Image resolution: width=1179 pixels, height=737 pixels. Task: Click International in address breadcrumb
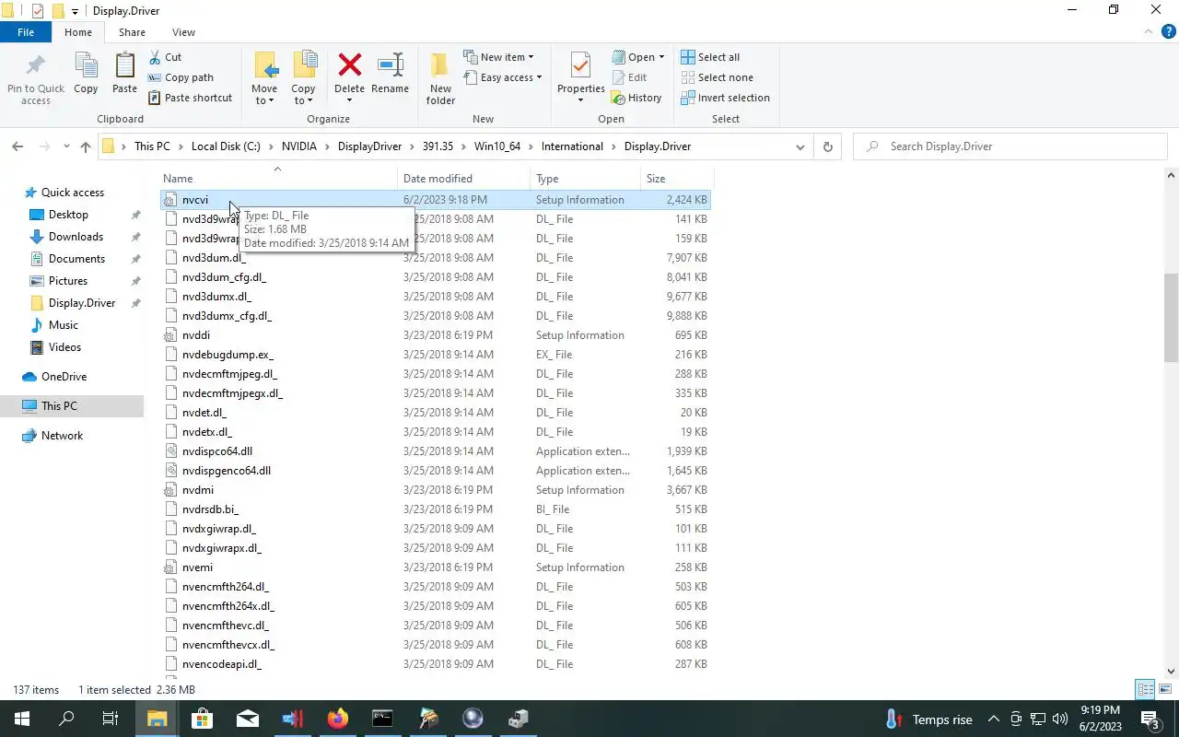572,146
